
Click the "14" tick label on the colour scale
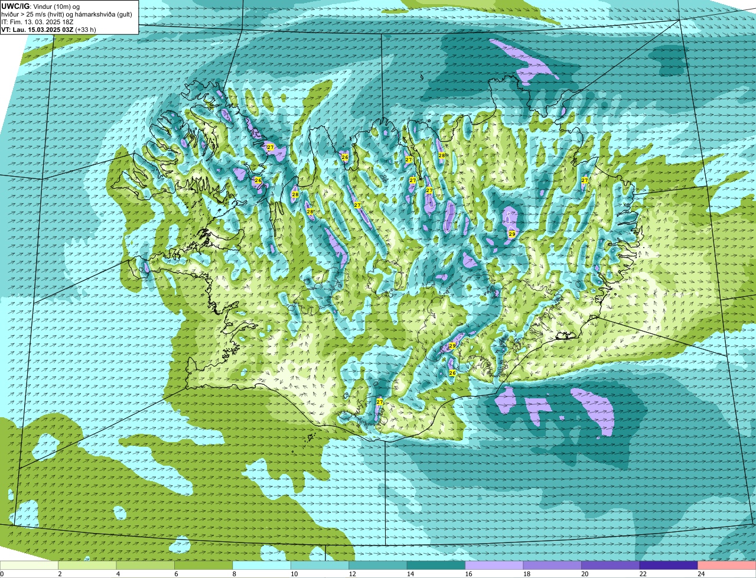tap(410, 574)
